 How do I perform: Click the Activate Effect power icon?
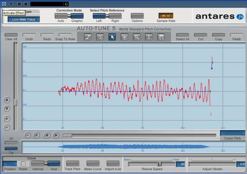4,4
